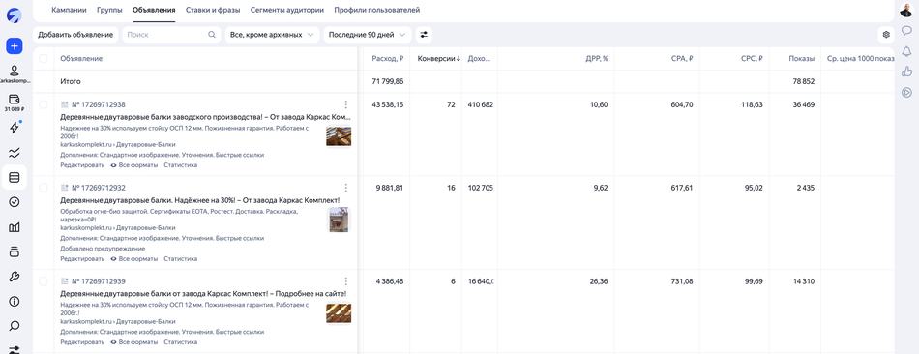Show all formats for ad 17269712939
Screen dimensions: 919x354
134,342
